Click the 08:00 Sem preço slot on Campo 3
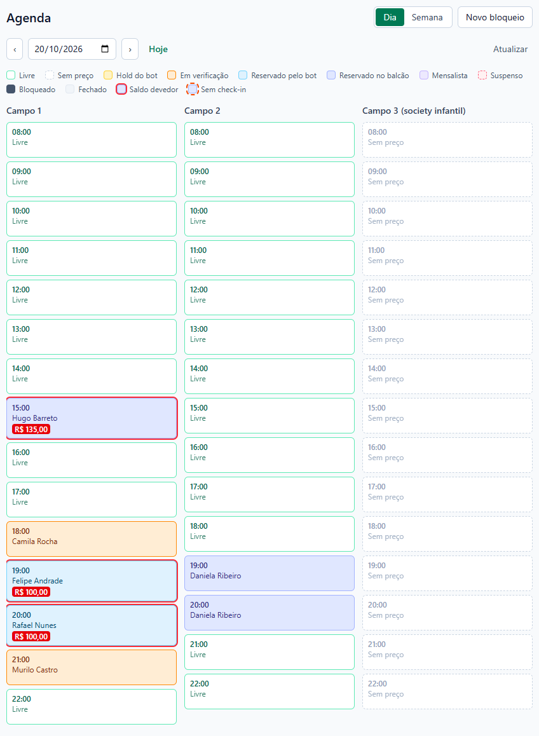Screen dimensions: 539x736 click(447, 140)
